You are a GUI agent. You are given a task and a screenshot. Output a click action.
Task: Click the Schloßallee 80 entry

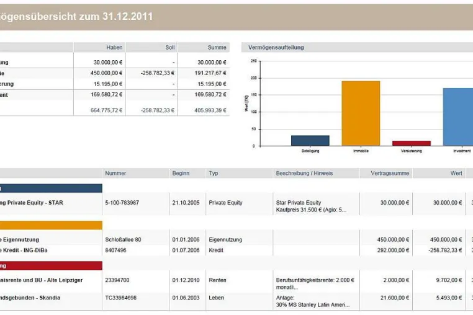(x=123, y=239)
